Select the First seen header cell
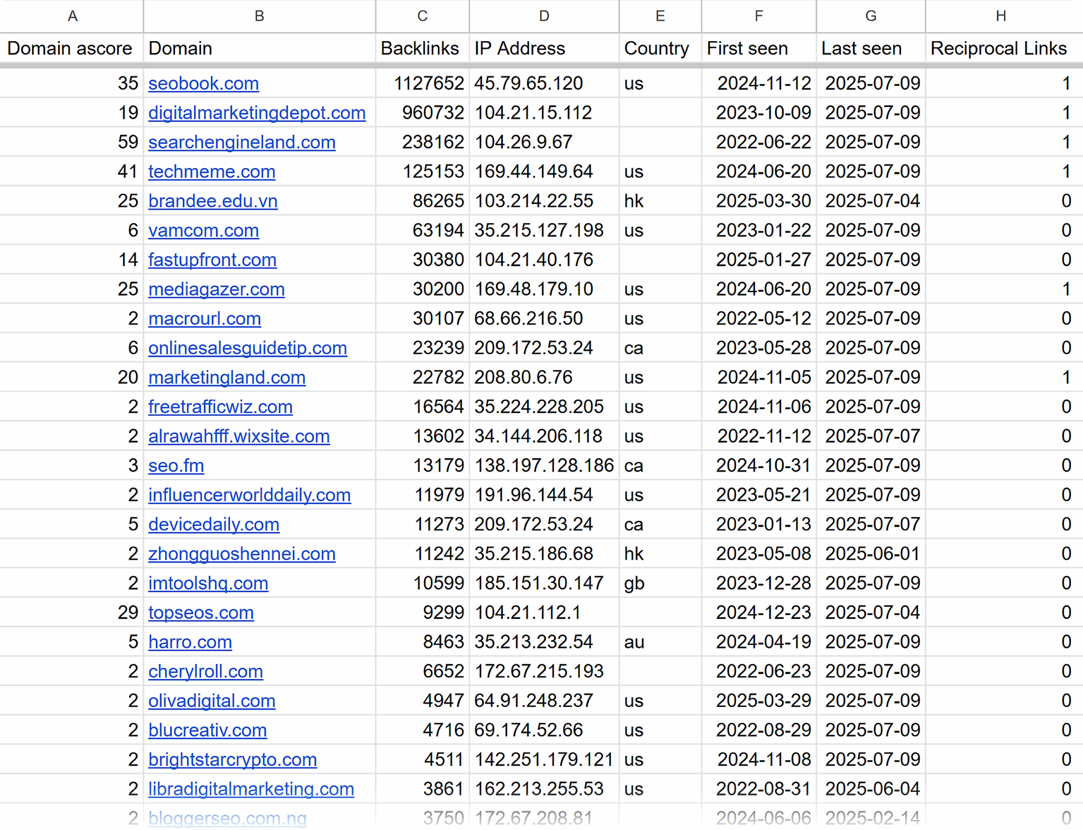This screenshot has width=1083, height=830. 747,48
